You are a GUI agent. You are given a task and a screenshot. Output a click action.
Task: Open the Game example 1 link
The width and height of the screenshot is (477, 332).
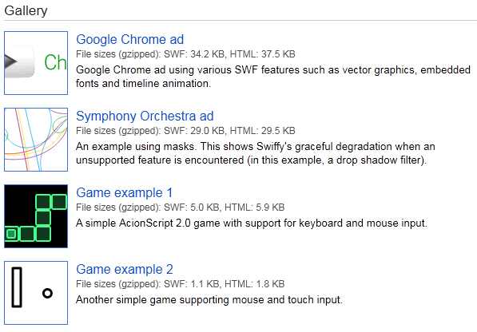[x=125, y=192]
